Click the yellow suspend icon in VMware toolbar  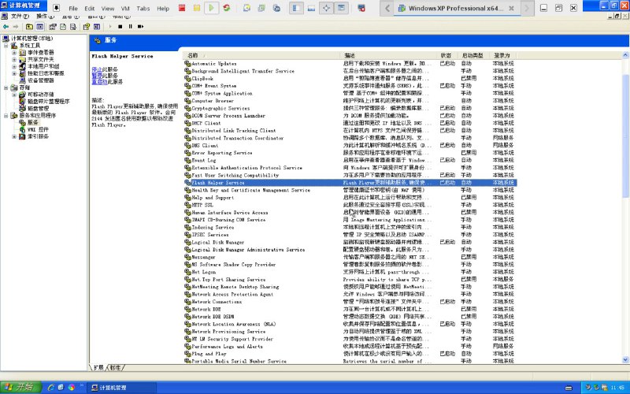click(196, 8)
